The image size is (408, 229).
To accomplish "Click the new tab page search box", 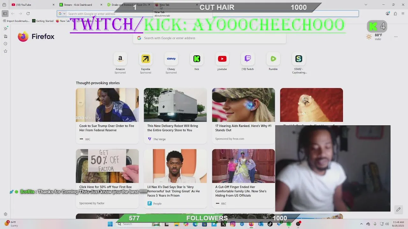I will pyautogui.click(x=209, y=38).
